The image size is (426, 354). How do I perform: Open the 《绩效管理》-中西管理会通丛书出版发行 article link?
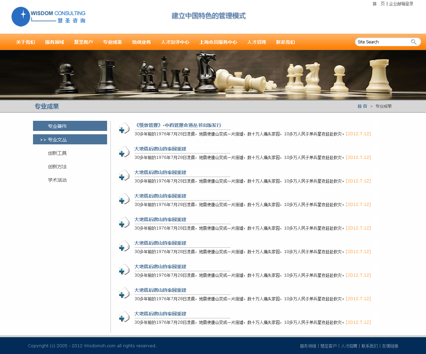point(178,125)
